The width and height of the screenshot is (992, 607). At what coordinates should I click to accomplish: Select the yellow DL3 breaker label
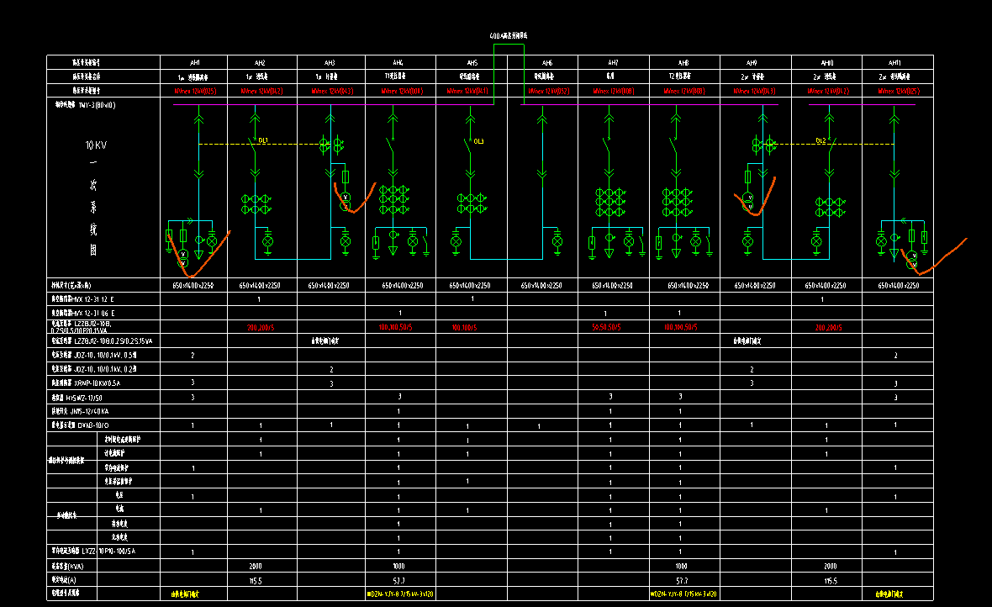click(478, 141)
